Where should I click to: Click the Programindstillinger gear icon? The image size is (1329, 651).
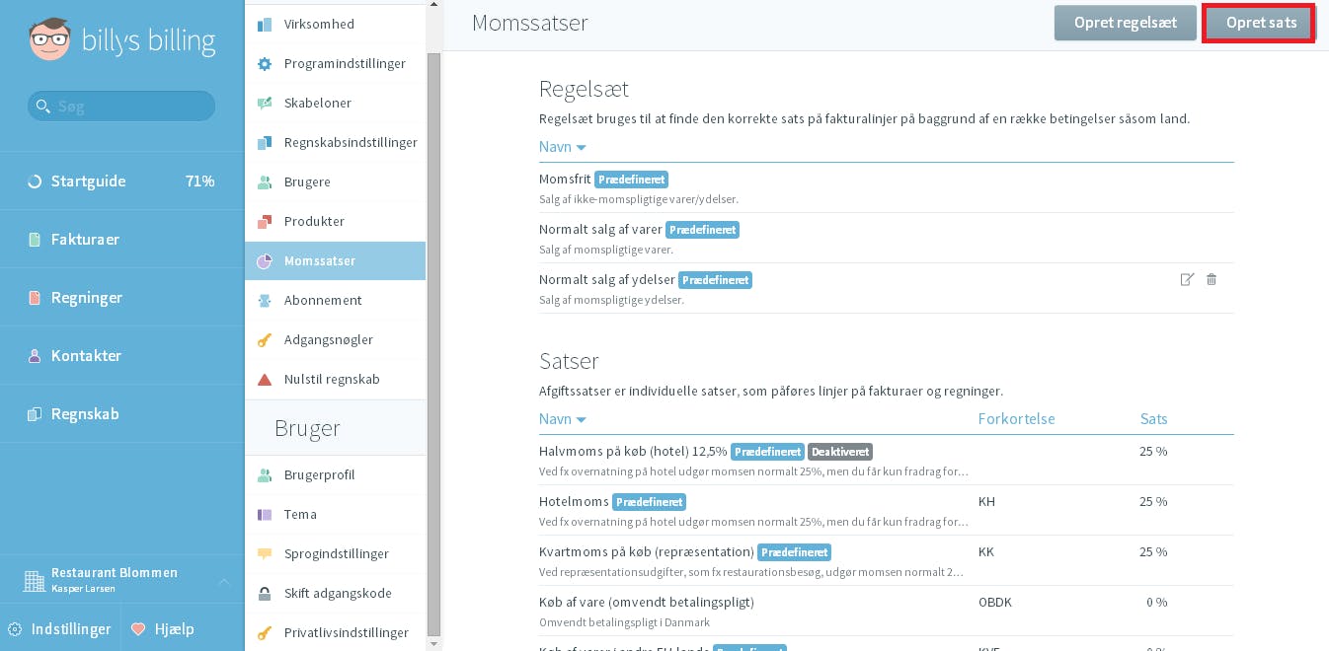click(265, 64)
